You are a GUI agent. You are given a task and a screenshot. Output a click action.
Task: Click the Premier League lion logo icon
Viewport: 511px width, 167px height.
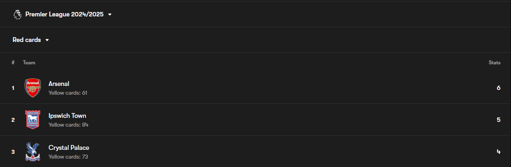pyautogui.click(x=17, y=14)
